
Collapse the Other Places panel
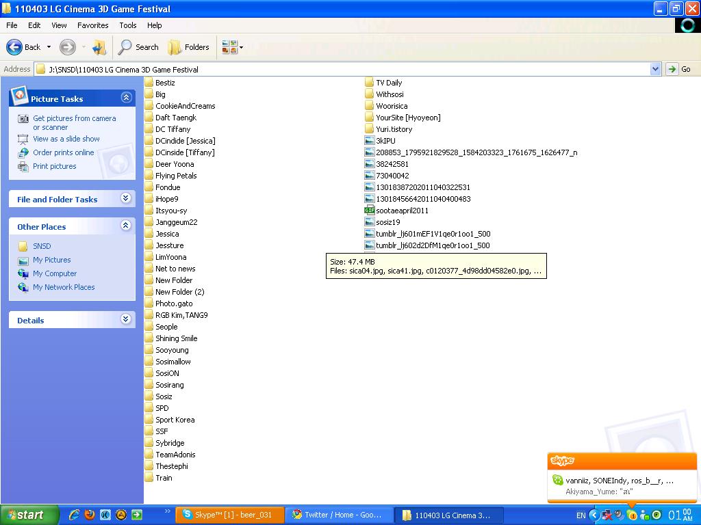126,226
